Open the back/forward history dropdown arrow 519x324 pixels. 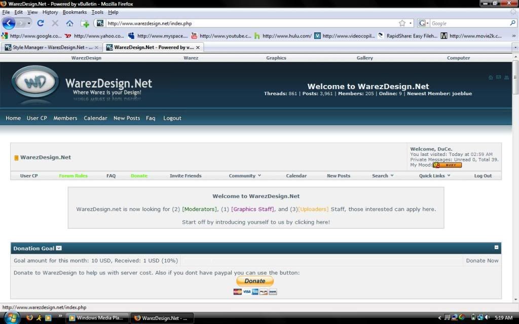29,23
